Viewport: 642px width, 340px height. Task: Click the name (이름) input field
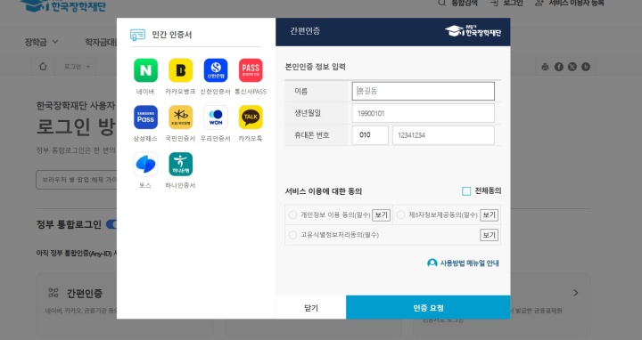tap(424, 91)
